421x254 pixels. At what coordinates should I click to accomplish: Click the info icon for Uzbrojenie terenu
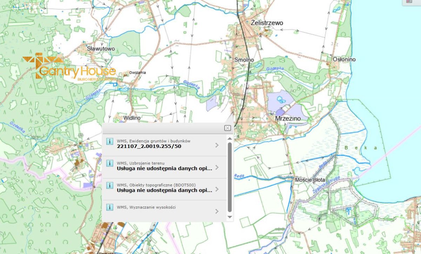110,164
